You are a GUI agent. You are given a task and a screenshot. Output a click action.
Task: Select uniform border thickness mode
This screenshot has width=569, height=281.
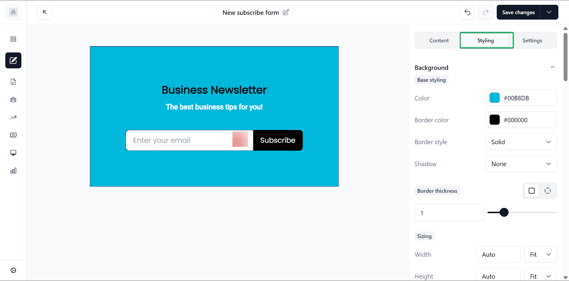point(532,190)
